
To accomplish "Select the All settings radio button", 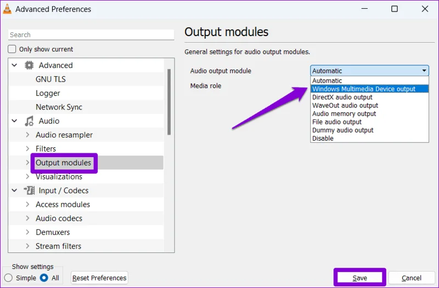I will click(x=44, y=278).
